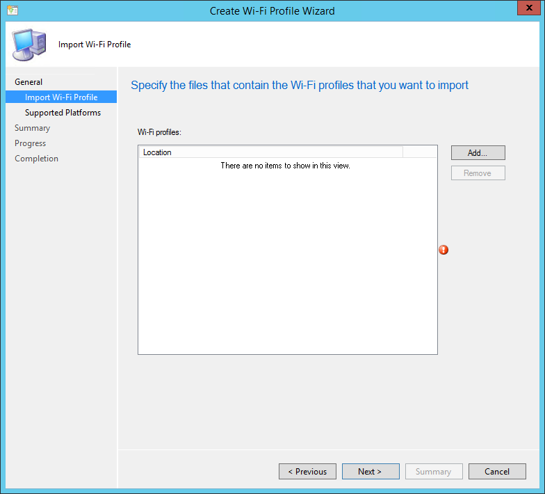
Task: Click the Create Wi-Fi Profile Wizard title text
Action: click(272, 11)
